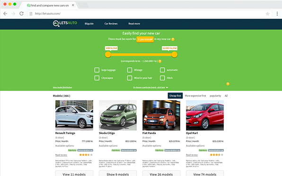This screenshot has width=282, height=176.
Task: Open the browser three-dot menu
Action: click(x=277, y=14)
